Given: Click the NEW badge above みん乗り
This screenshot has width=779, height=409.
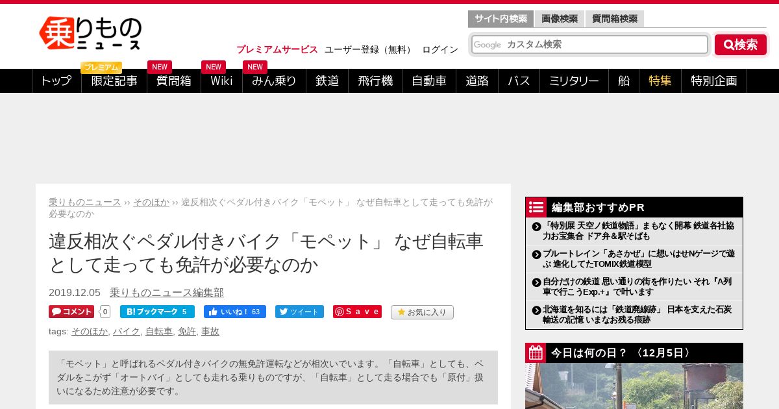Looking at the screenshot, I should click(x=255, y=67).
